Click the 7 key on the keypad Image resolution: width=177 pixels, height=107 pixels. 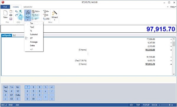[x=27, y=87]
